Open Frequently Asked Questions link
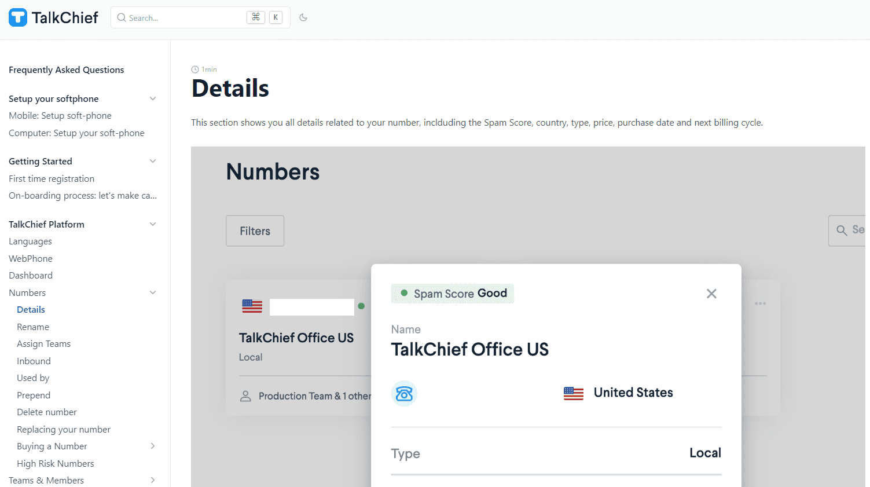The image size is (870, 487). pos(66,70)
